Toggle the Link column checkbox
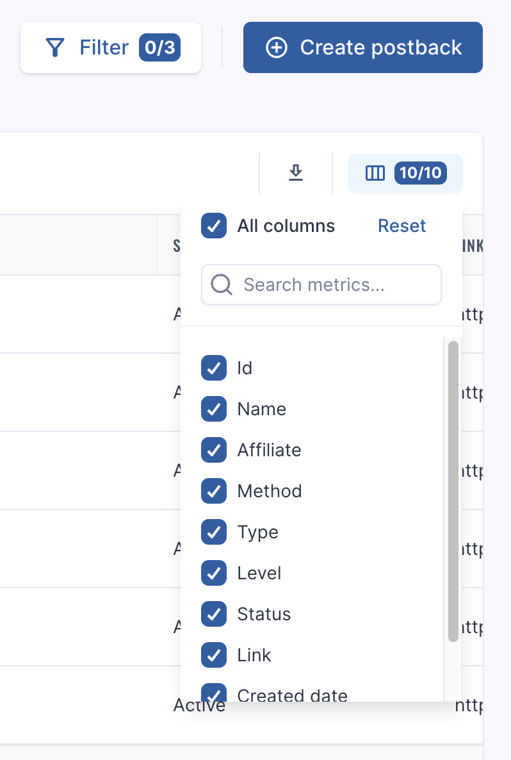The image size is (511, 760). [214, 655]
